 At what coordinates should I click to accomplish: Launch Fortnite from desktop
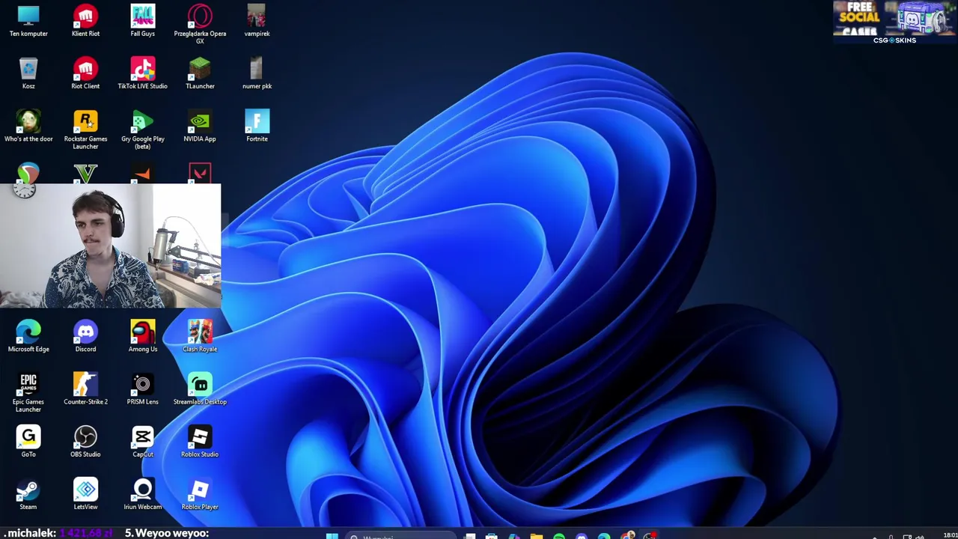pos(257,126)
